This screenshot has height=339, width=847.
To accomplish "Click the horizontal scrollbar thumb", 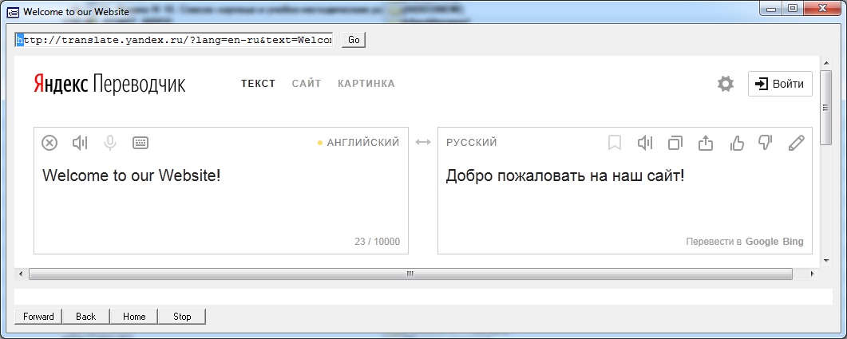I will pyautogui.click(x=410, y=274).
